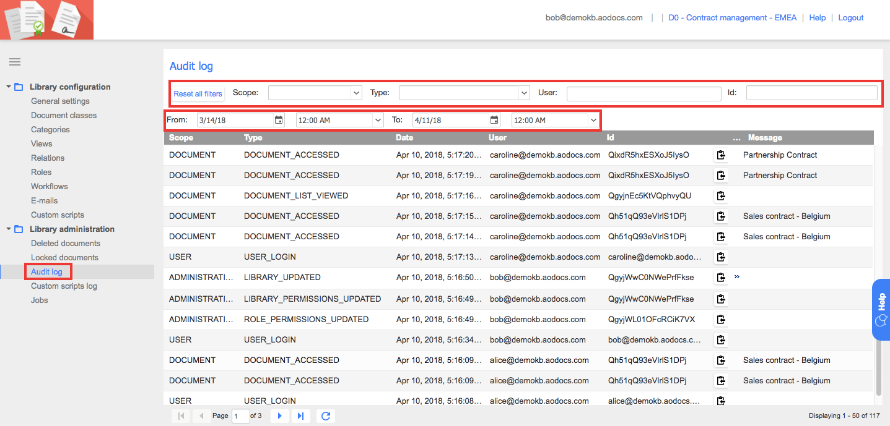Click bob@demokb.aodocs.com in header
The image size is (890, 426).
pos(594,18)
